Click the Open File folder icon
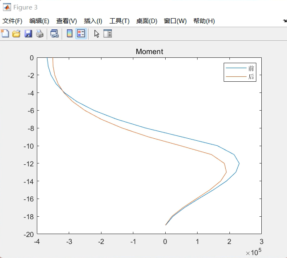 coord(16,34)
